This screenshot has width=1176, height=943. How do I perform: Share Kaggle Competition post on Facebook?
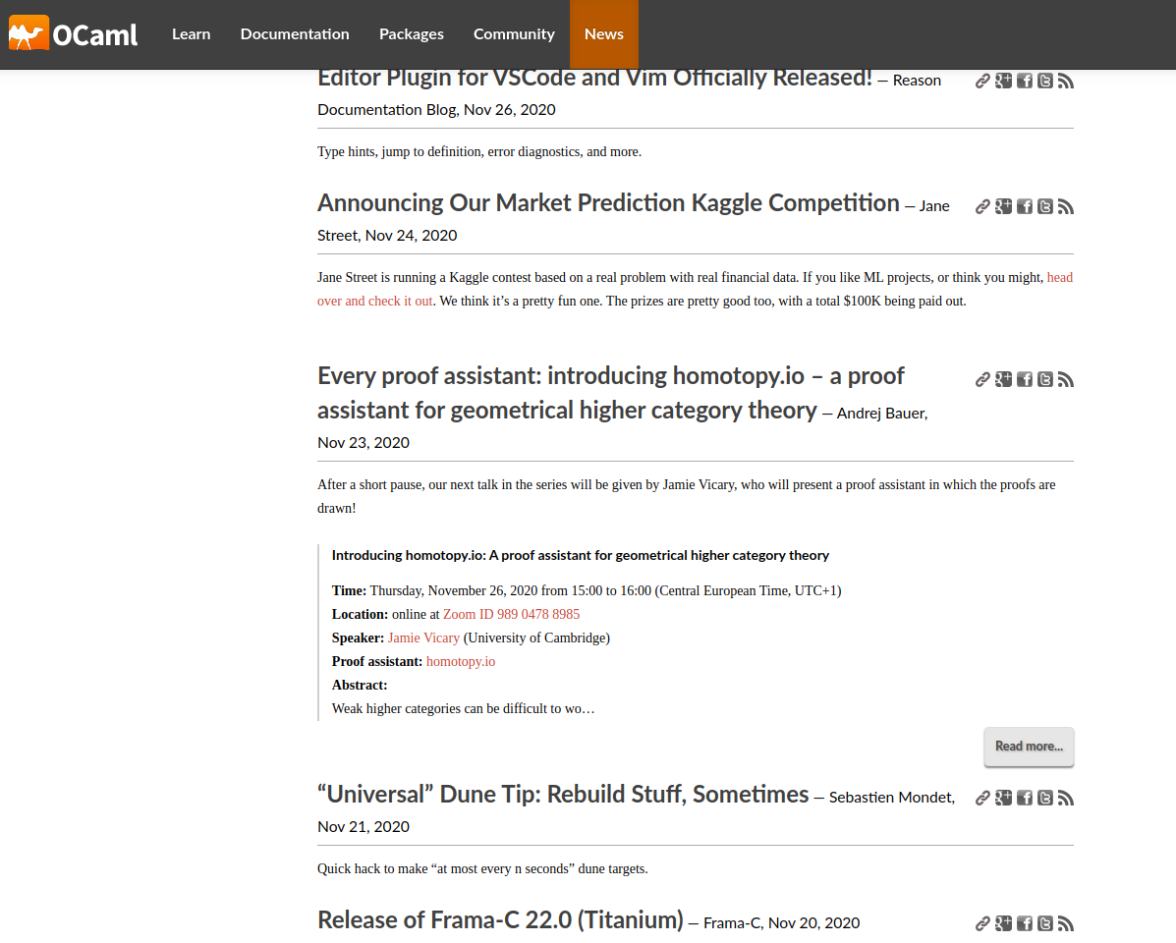pyautogui.click(x=1025, y=207)
